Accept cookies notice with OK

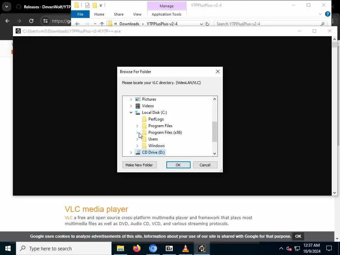tap(298, 236)
